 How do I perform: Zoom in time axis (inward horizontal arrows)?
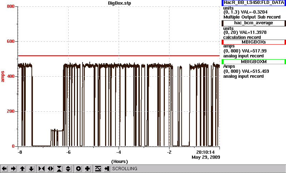click(x=41, y=169)
